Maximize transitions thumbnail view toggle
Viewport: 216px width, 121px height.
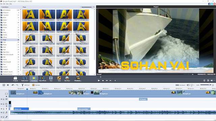[94, 7]
